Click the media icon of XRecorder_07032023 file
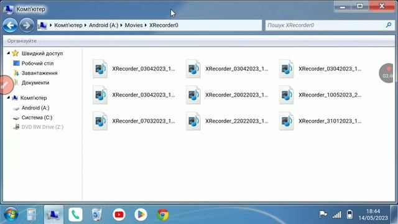 point(100,121)
